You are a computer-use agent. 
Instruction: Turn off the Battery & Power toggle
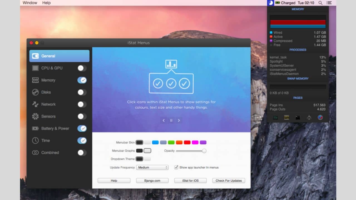point(82,128)
